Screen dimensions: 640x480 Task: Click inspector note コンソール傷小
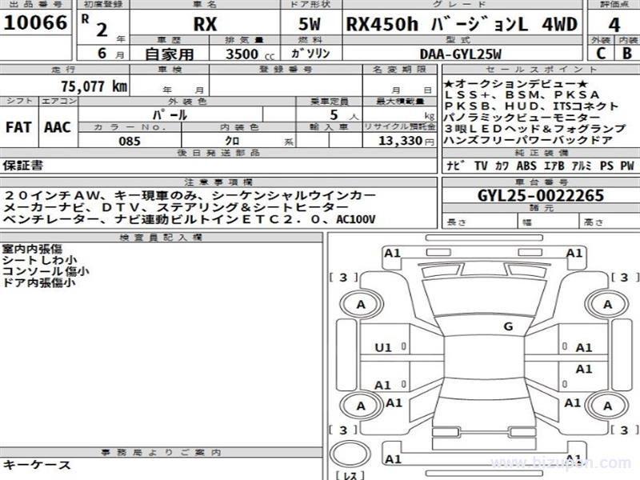[46, 271]
